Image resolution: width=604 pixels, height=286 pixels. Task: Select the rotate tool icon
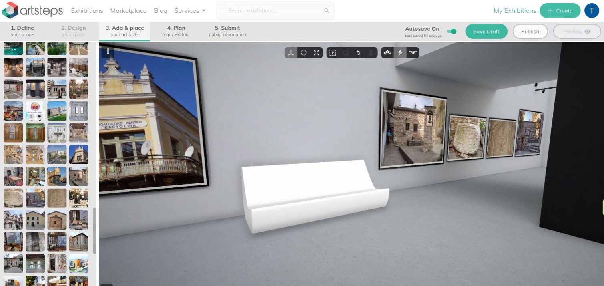click(x=304, y=53)
